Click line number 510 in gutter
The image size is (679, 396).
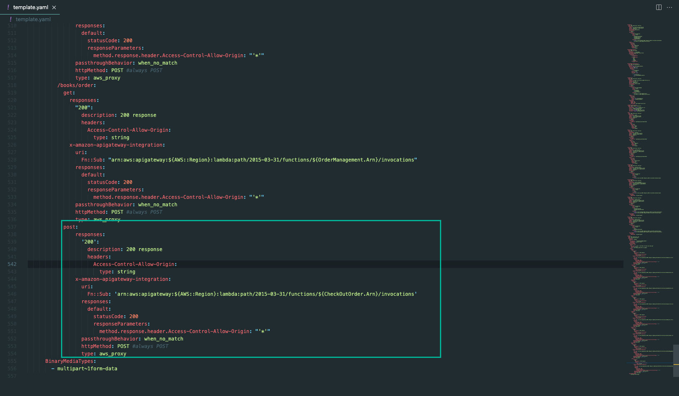[x=12, y=26]
